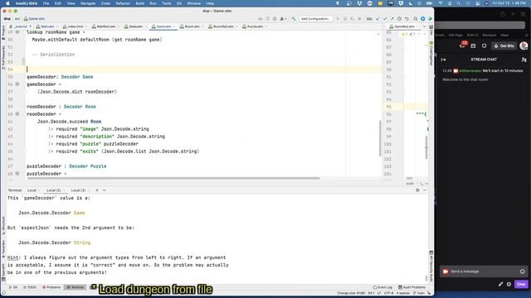
Task: Open the Build menu
Action: point(140,3)
